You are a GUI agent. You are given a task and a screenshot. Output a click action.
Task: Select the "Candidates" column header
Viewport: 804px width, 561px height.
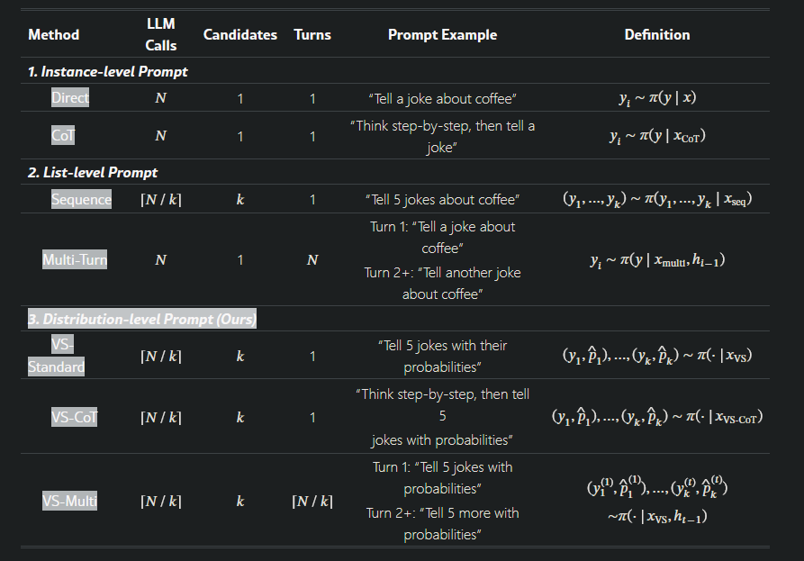pos(240,35)
